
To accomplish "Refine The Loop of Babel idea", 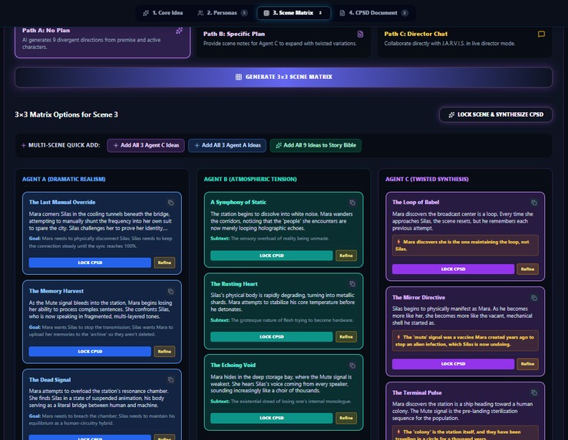I will click(x=528, y=269).
